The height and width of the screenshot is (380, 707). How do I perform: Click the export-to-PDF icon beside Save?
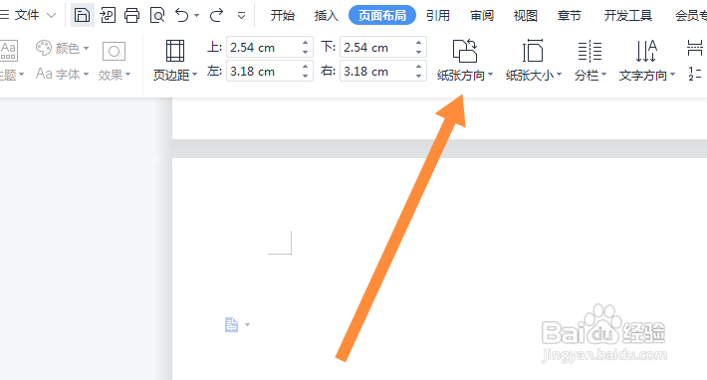[108, 15]
